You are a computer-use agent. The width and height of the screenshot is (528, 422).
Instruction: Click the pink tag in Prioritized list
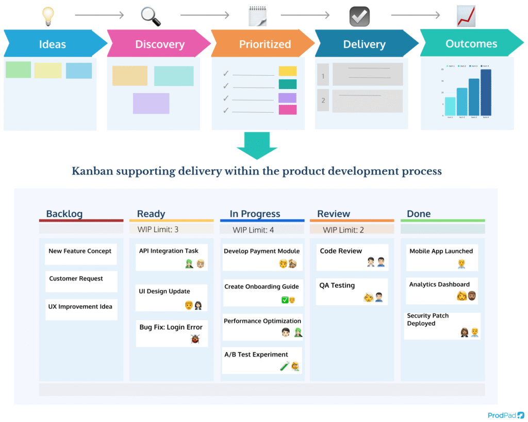[288, 110]
